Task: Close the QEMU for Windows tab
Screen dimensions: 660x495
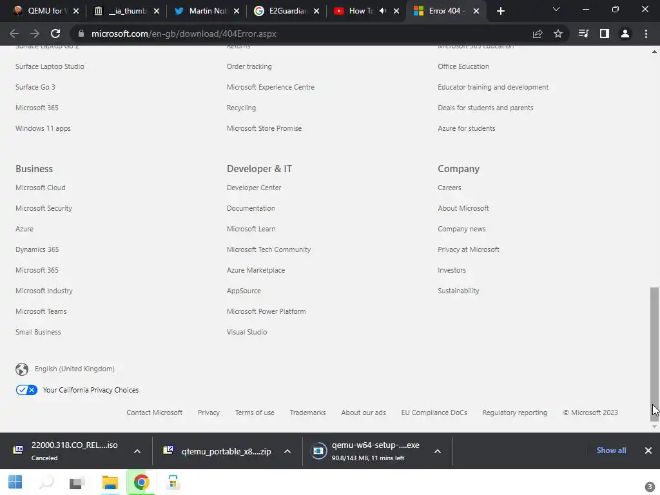Action: (x=76, y=11)
